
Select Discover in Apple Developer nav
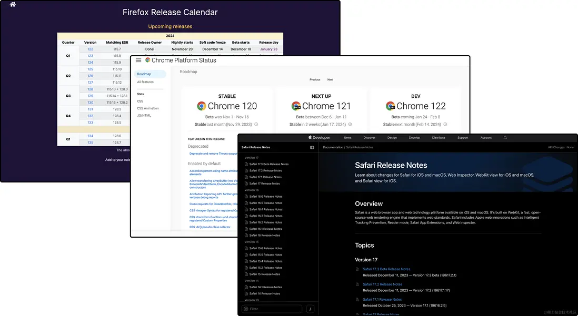coord(370,138)
